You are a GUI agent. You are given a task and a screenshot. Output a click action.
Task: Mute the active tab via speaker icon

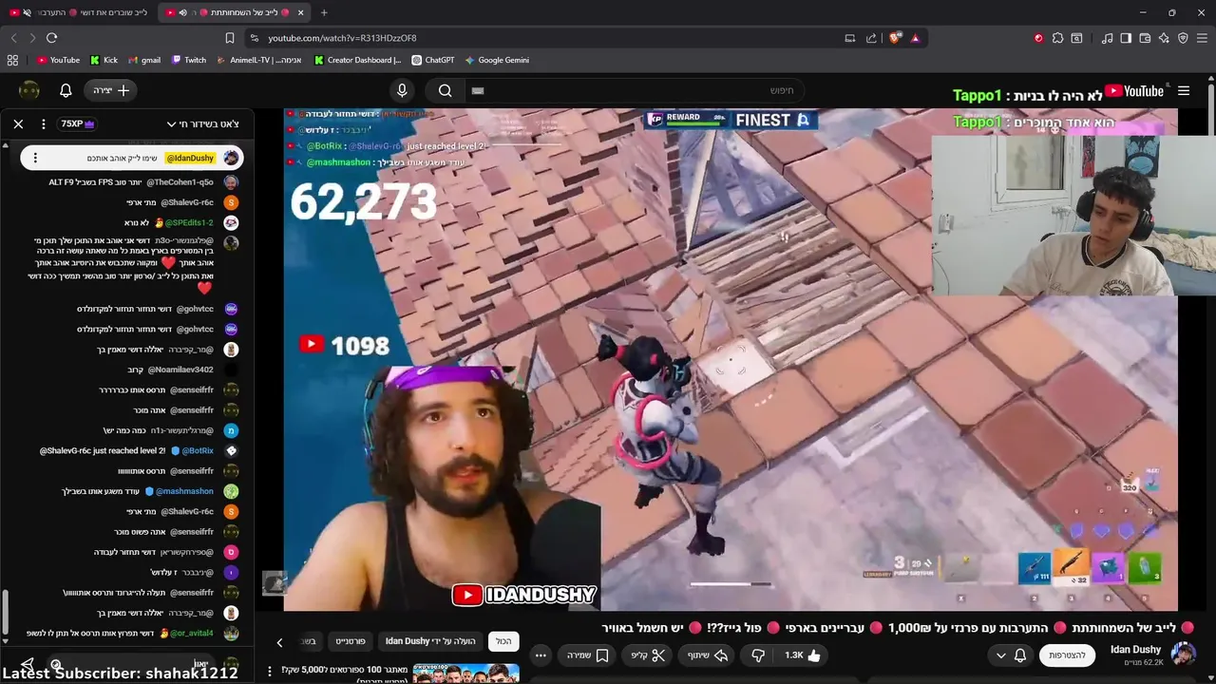click(x=182, y=12)
